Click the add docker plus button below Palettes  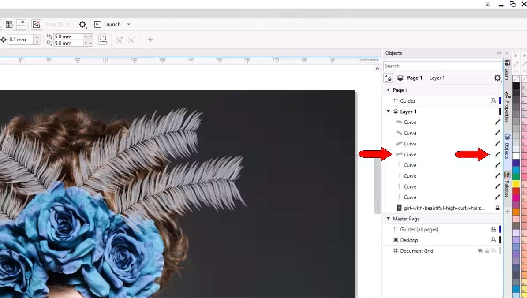tap(507, 212)
